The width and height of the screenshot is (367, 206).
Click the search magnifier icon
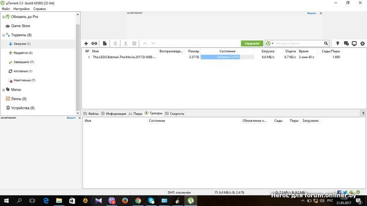point(326,43)
